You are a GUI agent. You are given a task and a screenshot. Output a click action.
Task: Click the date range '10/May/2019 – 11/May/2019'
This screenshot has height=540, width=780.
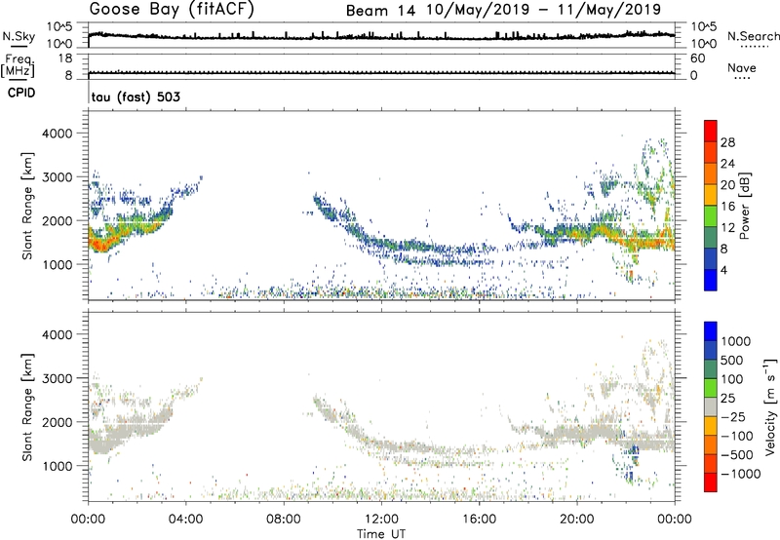click(543, 10)
